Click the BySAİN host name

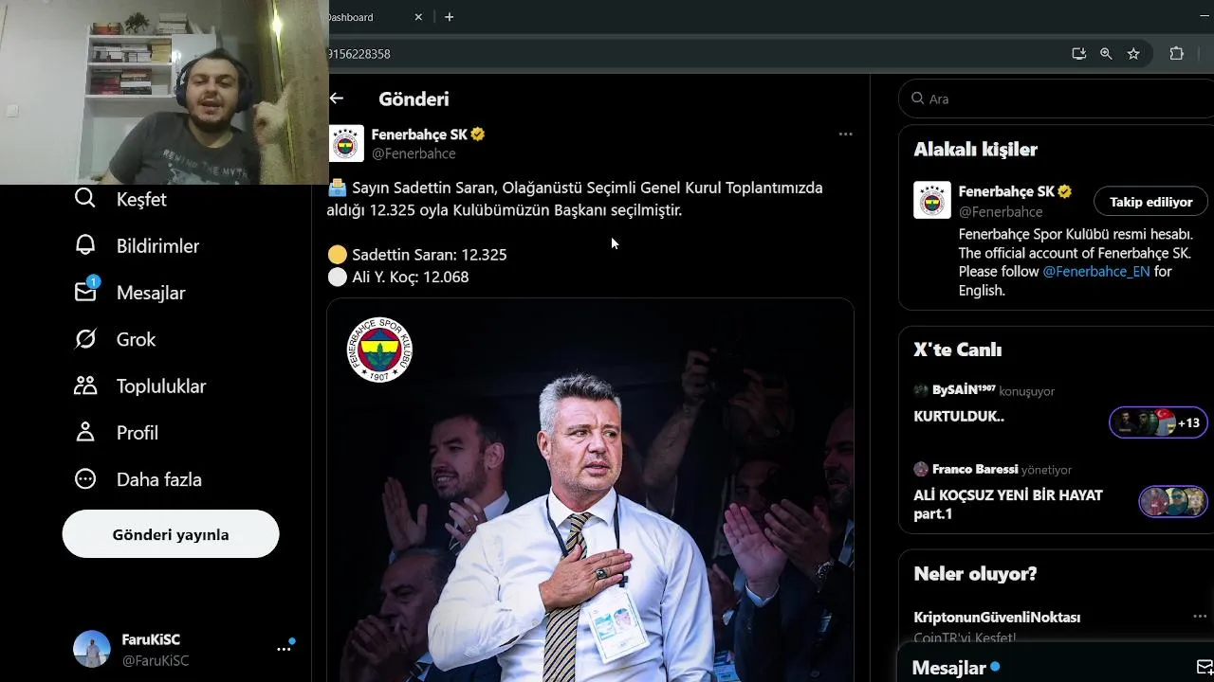point(964,390)
